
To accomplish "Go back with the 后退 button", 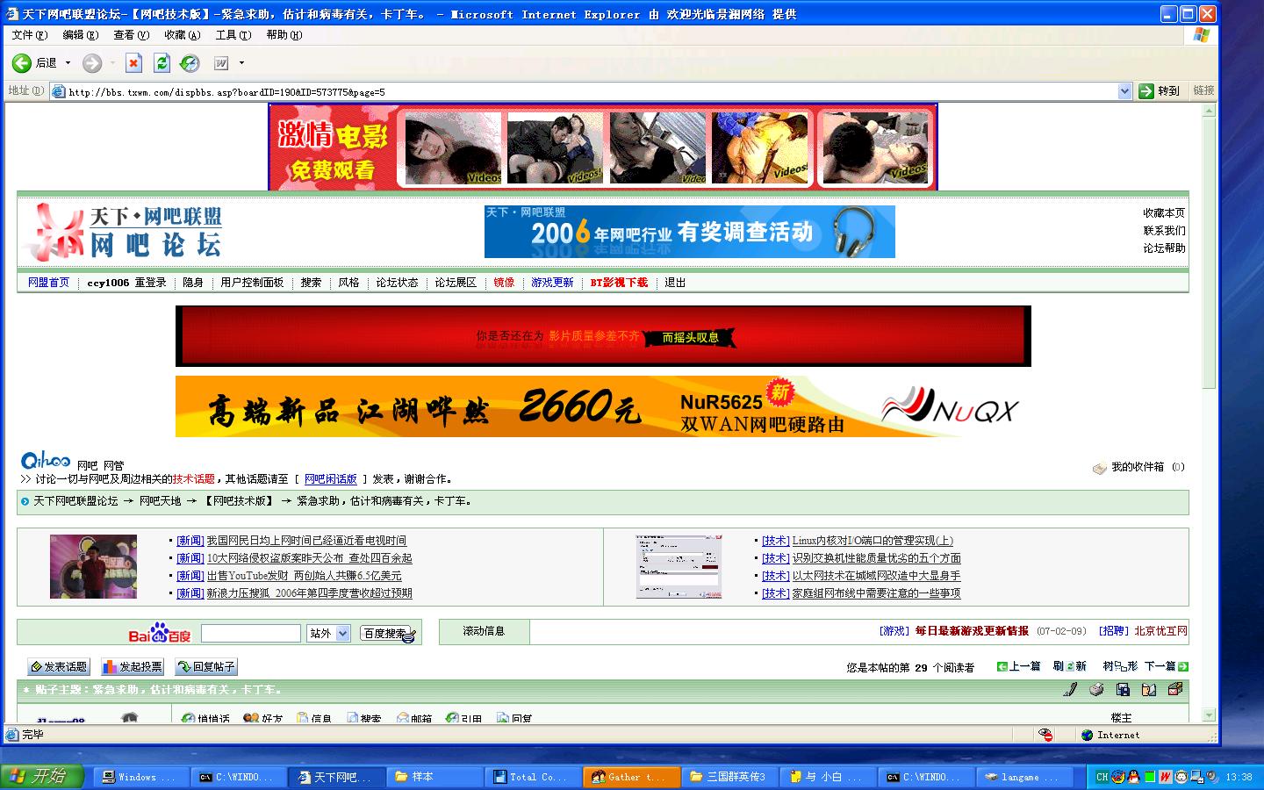I will 35,63.
